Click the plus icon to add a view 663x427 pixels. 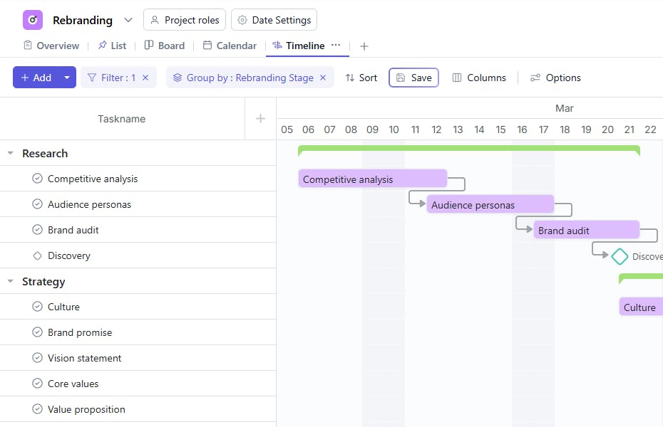tap(364, 46)
